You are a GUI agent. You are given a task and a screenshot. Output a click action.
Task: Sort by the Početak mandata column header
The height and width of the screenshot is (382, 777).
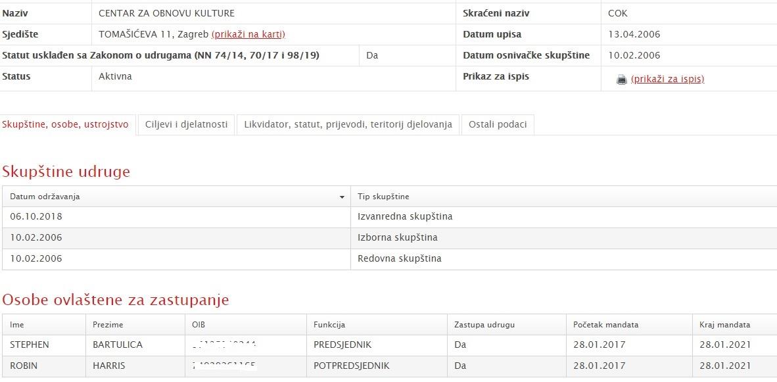tap(605, 325)
